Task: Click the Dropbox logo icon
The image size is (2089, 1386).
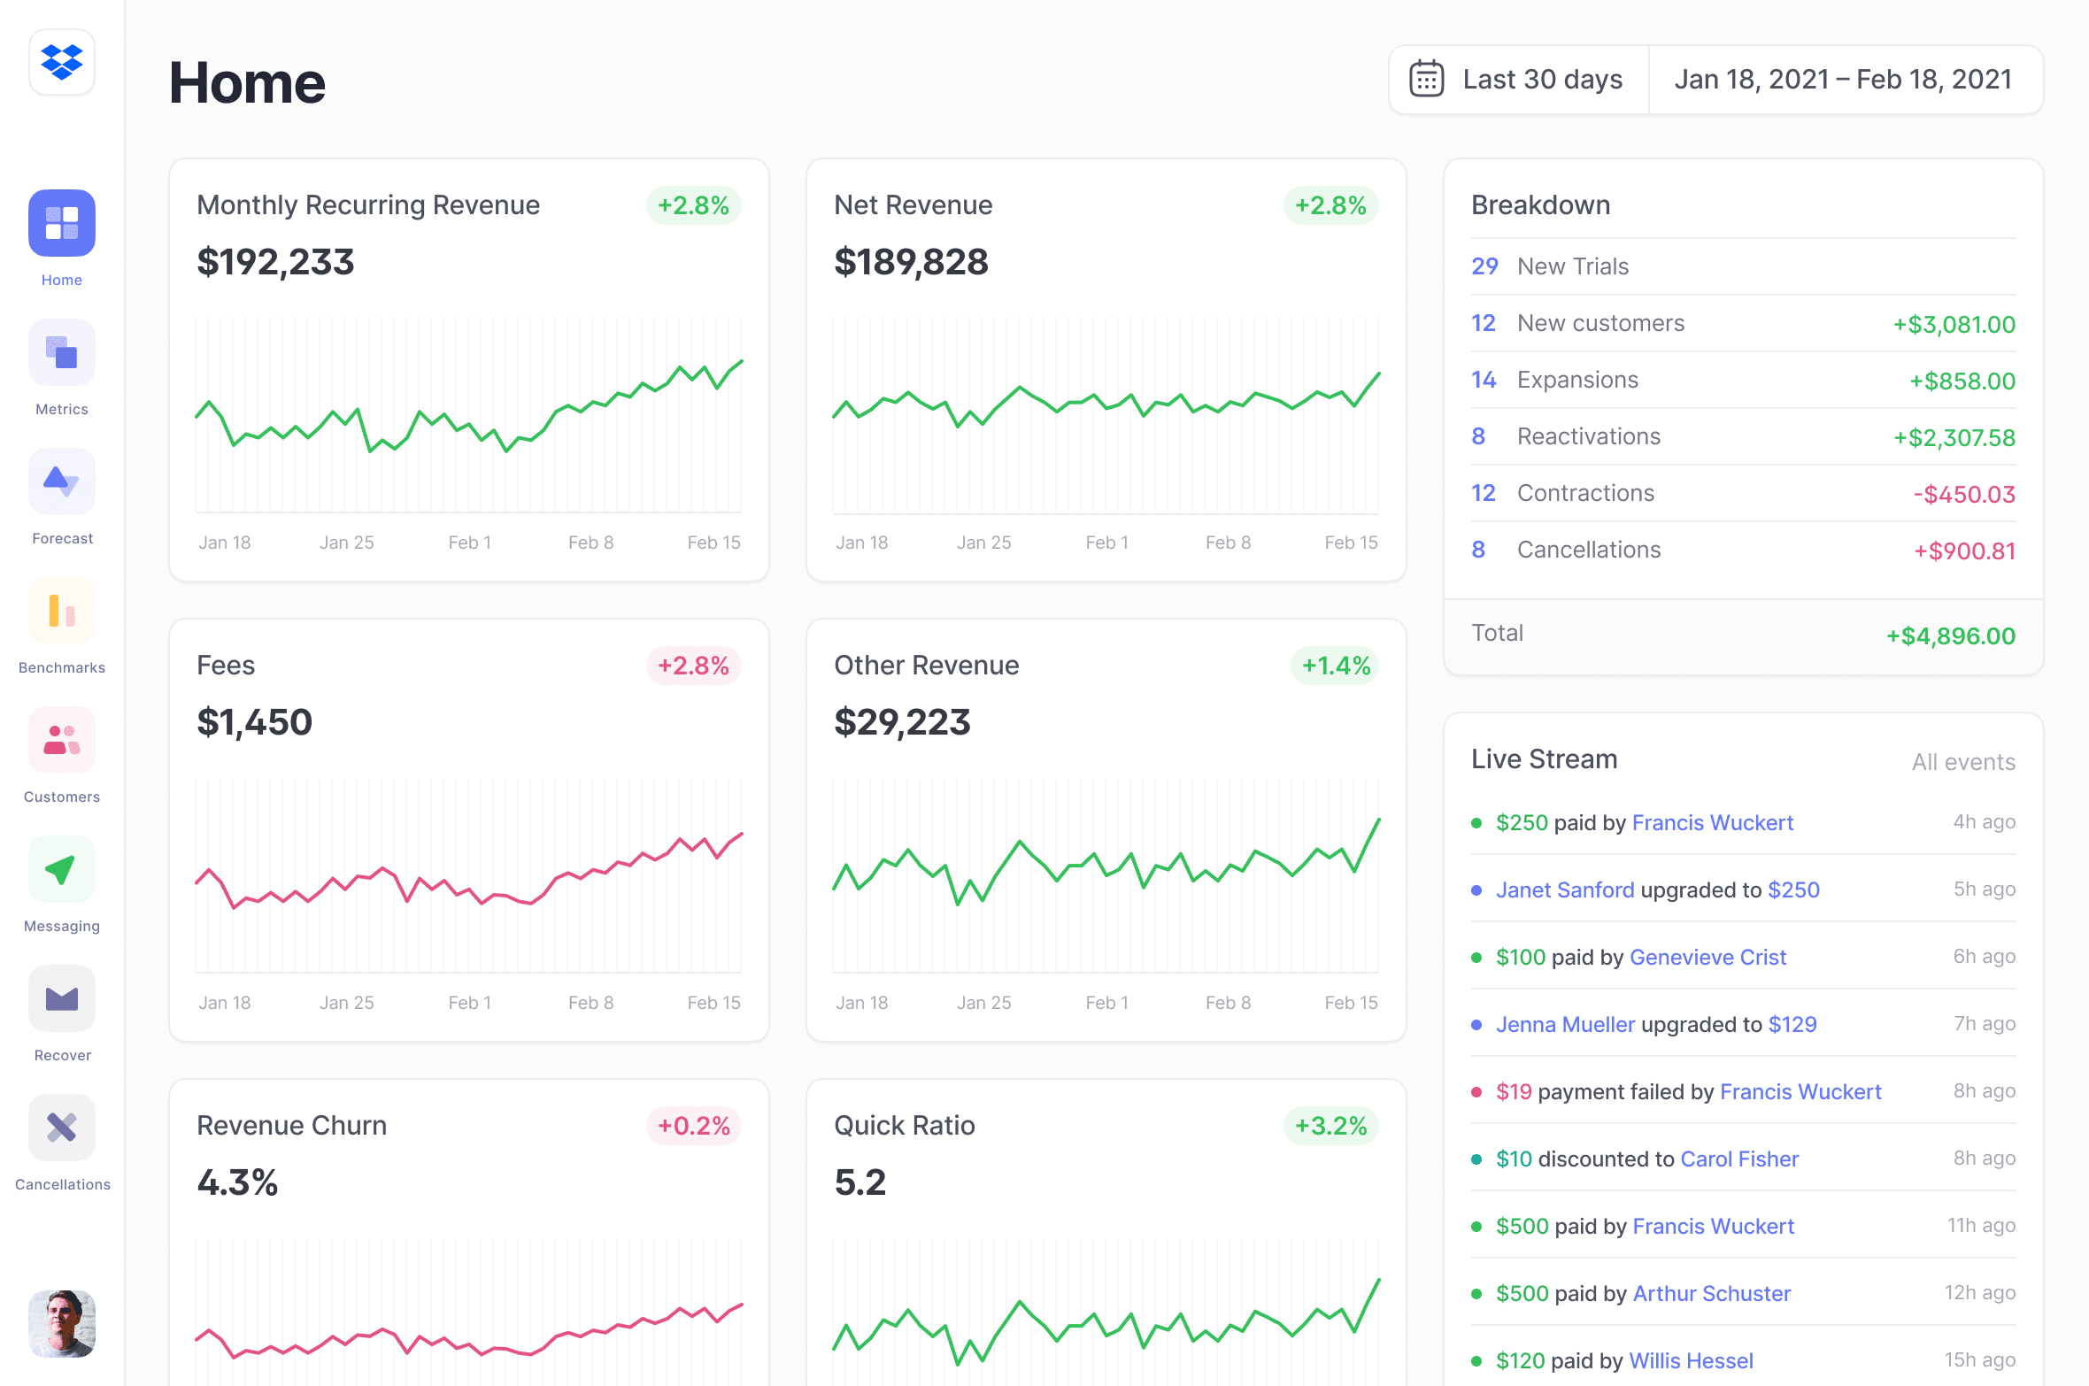Action: (x=62, y=62)
